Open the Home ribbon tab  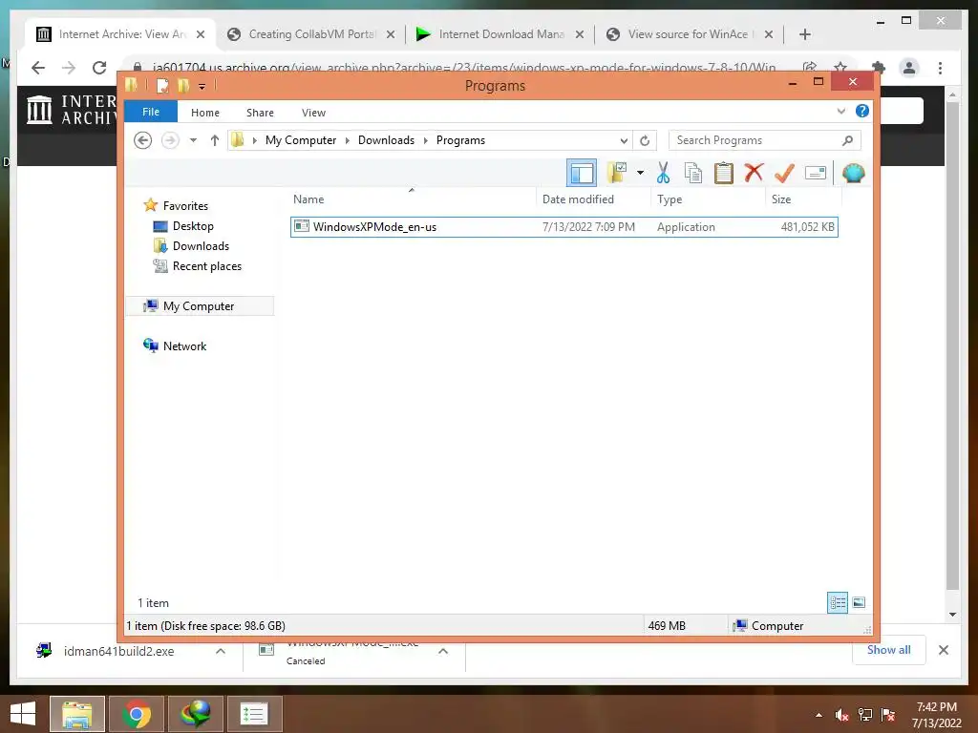point(205,113)
